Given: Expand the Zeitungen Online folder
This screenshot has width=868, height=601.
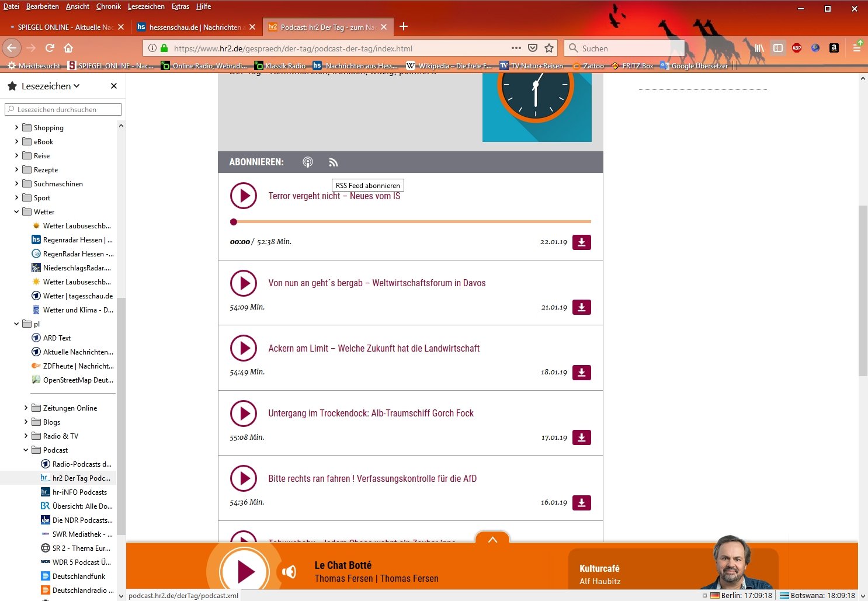Looking at the screenshot, I should pyautogui.click(x=26, y=408).
